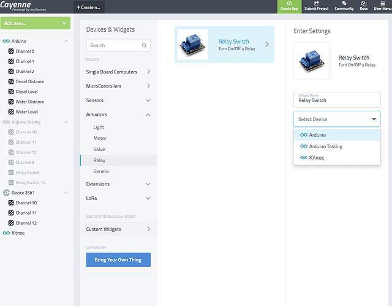This screenshot has height=306, width=392.
Task: Choose Arduino Testing from device list
Action: (337, 146)
